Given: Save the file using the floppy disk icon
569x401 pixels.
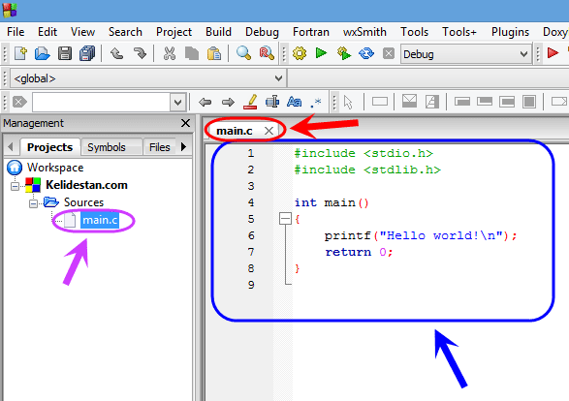Looking at the screenshot, I should pos(65,53).
